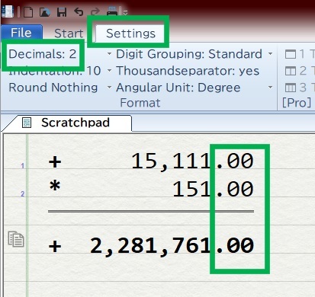Click the Save floppy disk icon
Screen dimensions: 315x297
62,12
